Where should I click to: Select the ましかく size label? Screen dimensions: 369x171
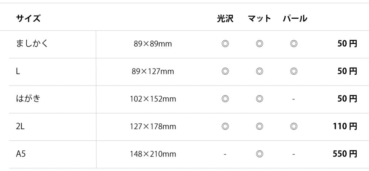(32, 44)
